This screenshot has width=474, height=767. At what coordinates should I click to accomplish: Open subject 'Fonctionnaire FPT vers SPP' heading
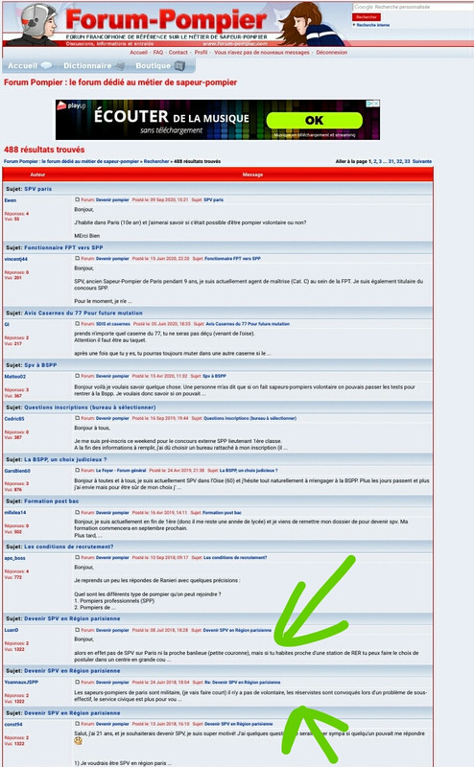(63, 247)
